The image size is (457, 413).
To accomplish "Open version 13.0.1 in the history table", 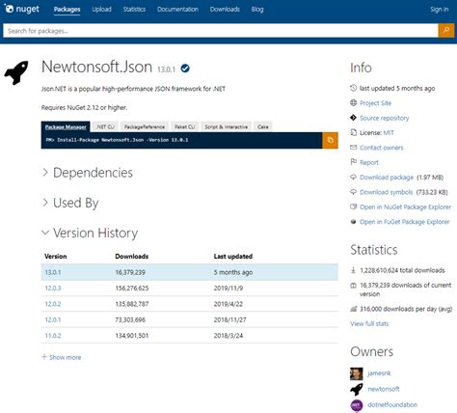I will pyautogui.click(x=53, y=272).
